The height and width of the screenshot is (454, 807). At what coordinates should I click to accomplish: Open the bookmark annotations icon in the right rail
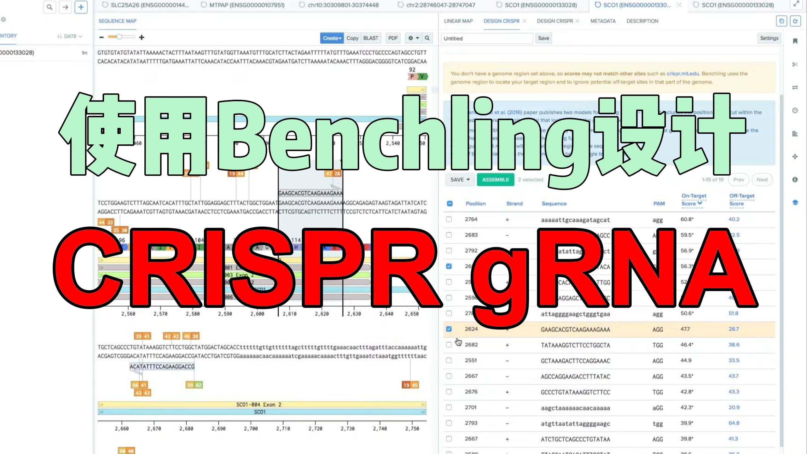795,41
